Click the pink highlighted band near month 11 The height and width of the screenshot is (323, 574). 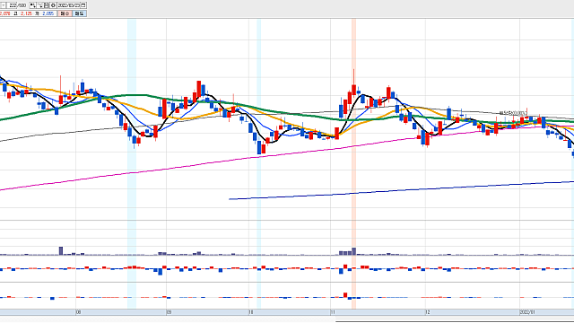353,163
